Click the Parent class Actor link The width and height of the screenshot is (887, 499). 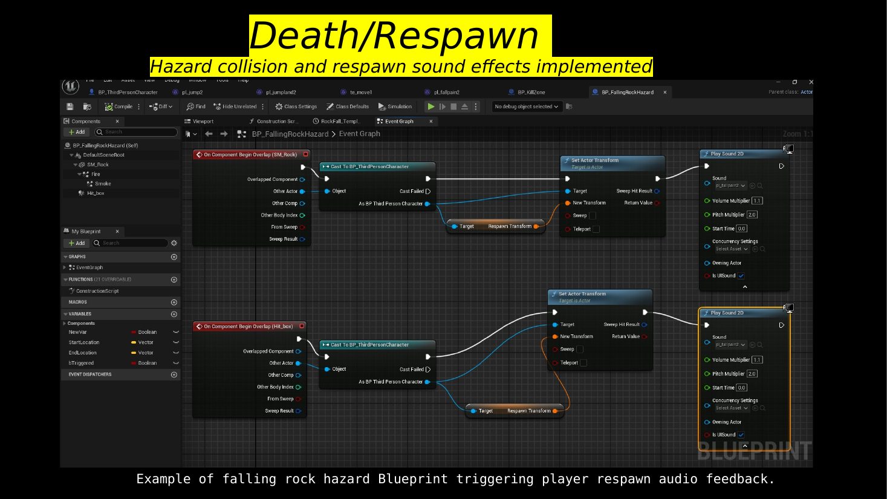807,93
